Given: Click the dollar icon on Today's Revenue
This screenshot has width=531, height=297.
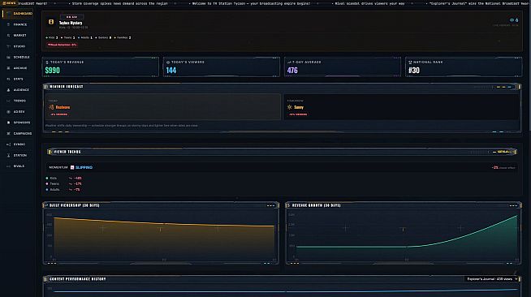Looking at the screenshot, I should (x=47, y=62).
